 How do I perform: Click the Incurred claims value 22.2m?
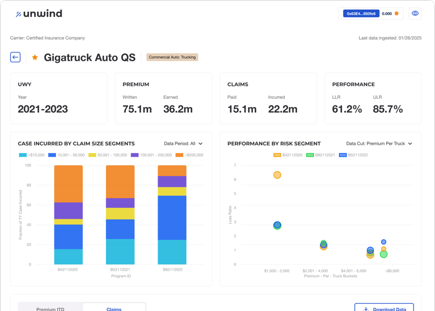point(283,109)
